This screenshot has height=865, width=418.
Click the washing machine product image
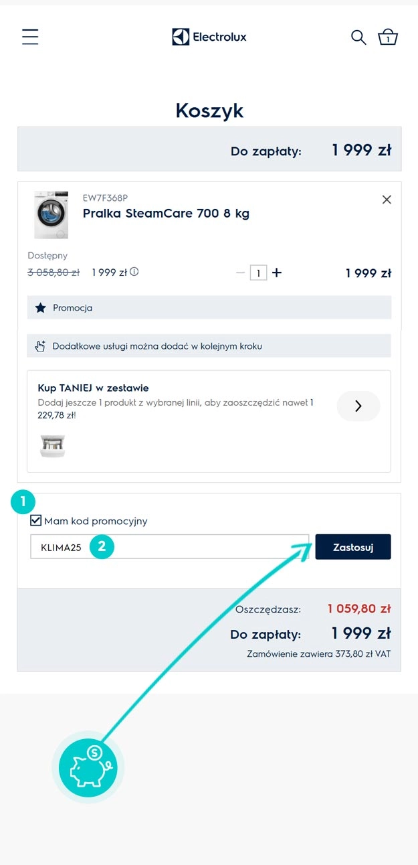pyautogui.click(x=51, y=215)
